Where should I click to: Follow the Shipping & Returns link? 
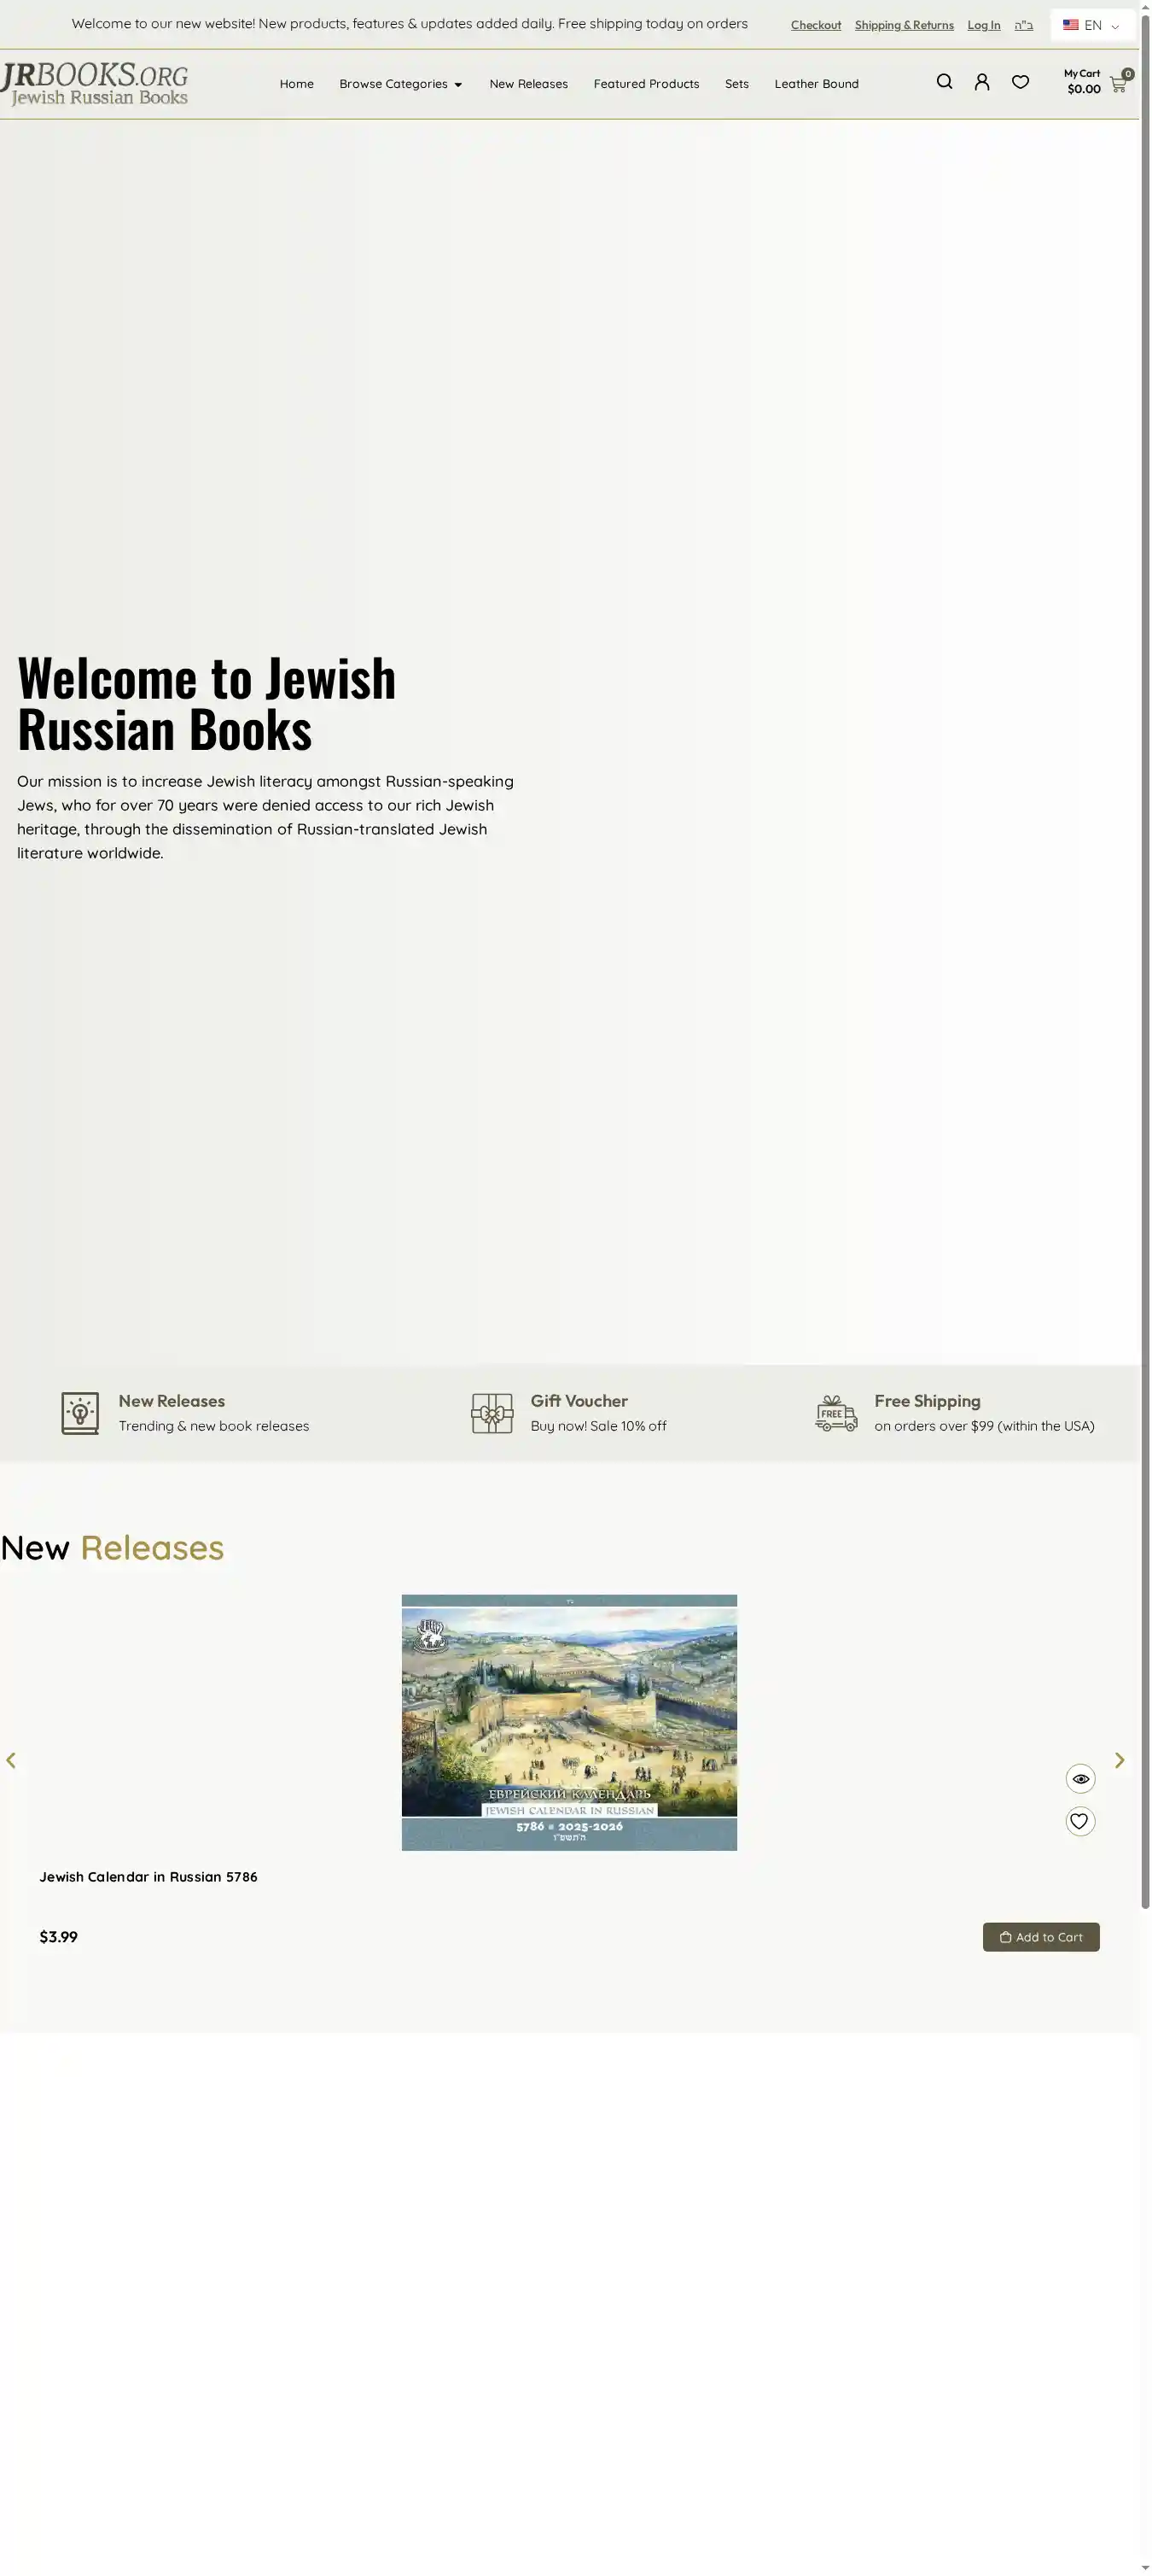pos(903,25)
